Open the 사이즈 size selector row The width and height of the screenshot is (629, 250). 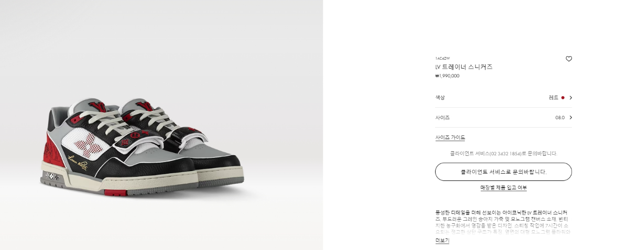(x=503, y=118)
